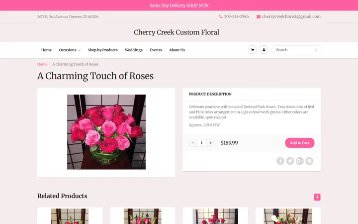Click the Related Products heading

coord(62,196)
